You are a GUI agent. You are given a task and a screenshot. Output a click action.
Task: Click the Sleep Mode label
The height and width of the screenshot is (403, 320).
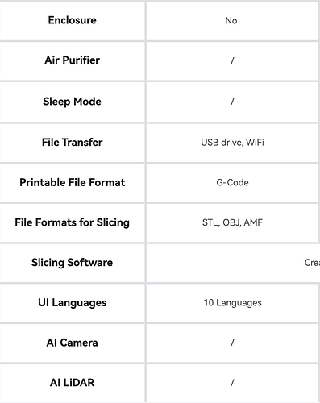(x=72, y=102)
